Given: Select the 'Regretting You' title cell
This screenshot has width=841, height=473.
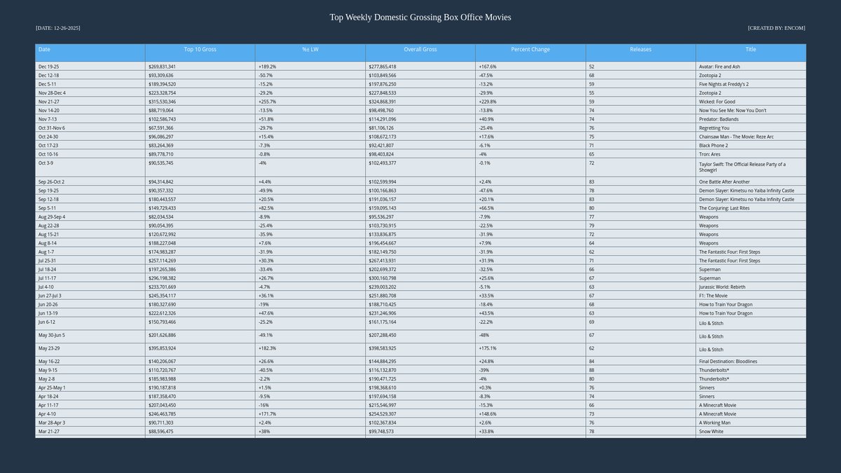Looking at the screenshot, I should (x=751, y=128).
